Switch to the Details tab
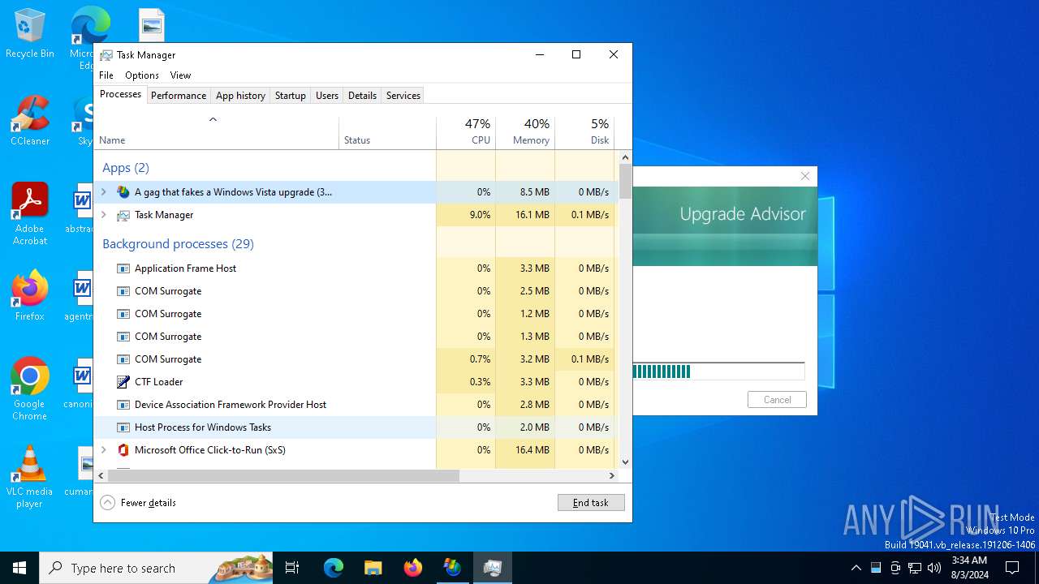The height and width of the screenshot is (584, 1039). coord(362,96)
